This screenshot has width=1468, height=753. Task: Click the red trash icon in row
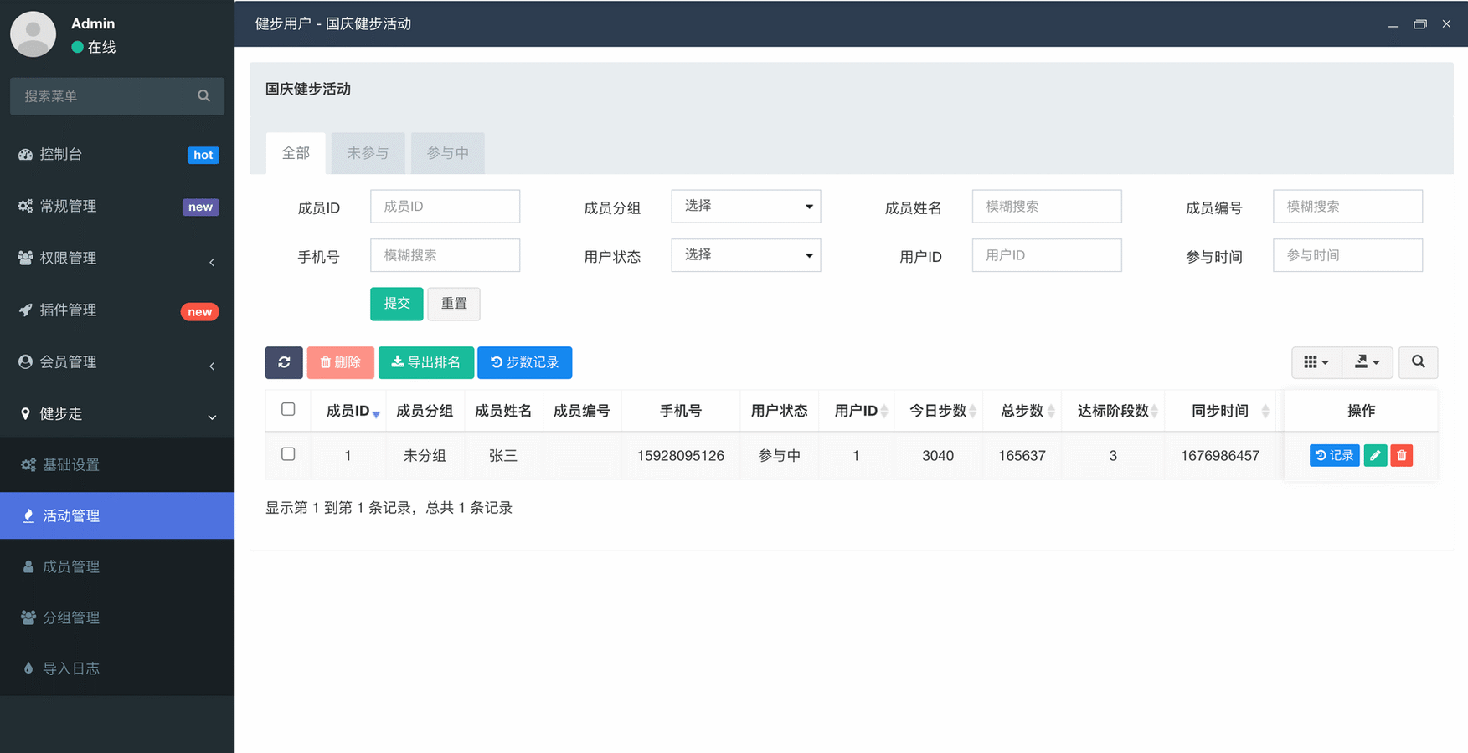pyautogui.click(x=1401, y=455)
